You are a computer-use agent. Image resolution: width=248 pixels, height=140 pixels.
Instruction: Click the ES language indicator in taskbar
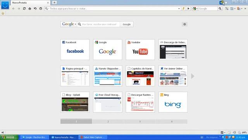202,137
